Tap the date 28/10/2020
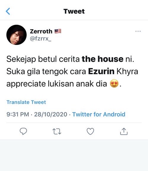 coord(51,114)
